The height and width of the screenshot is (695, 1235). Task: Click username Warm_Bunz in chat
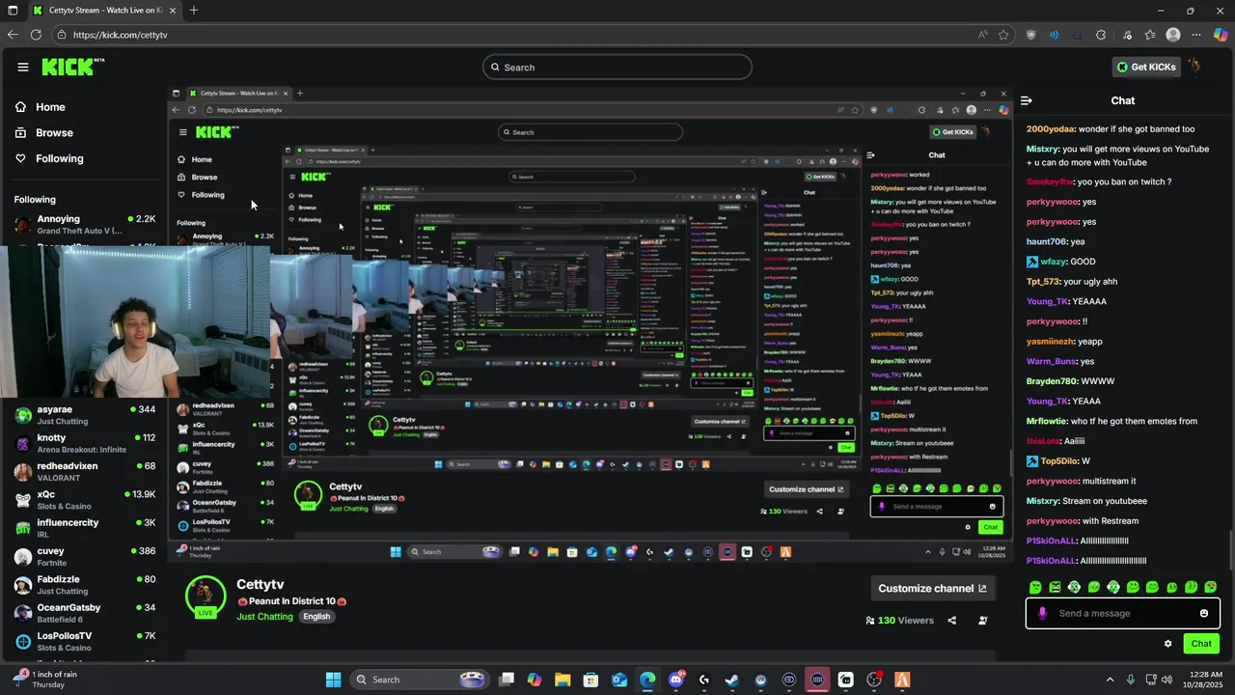click(1051, 361)
